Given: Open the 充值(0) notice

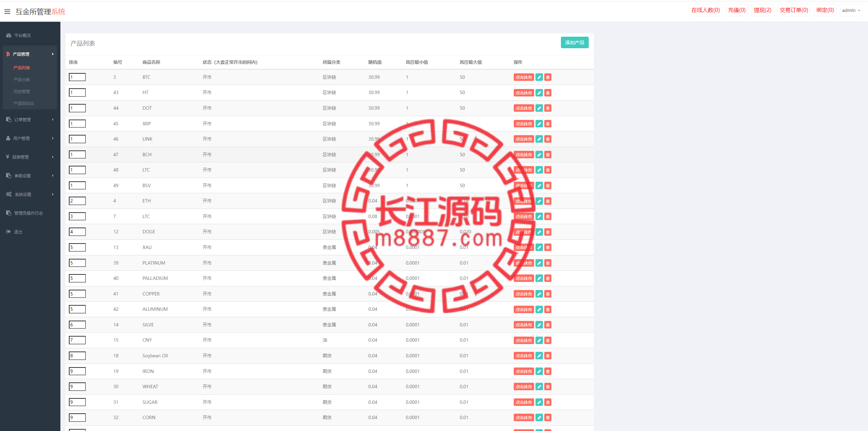Looking at the screenshot, I should coord(737,10).
